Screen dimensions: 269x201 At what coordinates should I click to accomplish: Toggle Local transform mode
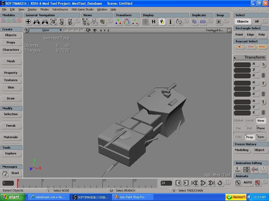[250, 120]
